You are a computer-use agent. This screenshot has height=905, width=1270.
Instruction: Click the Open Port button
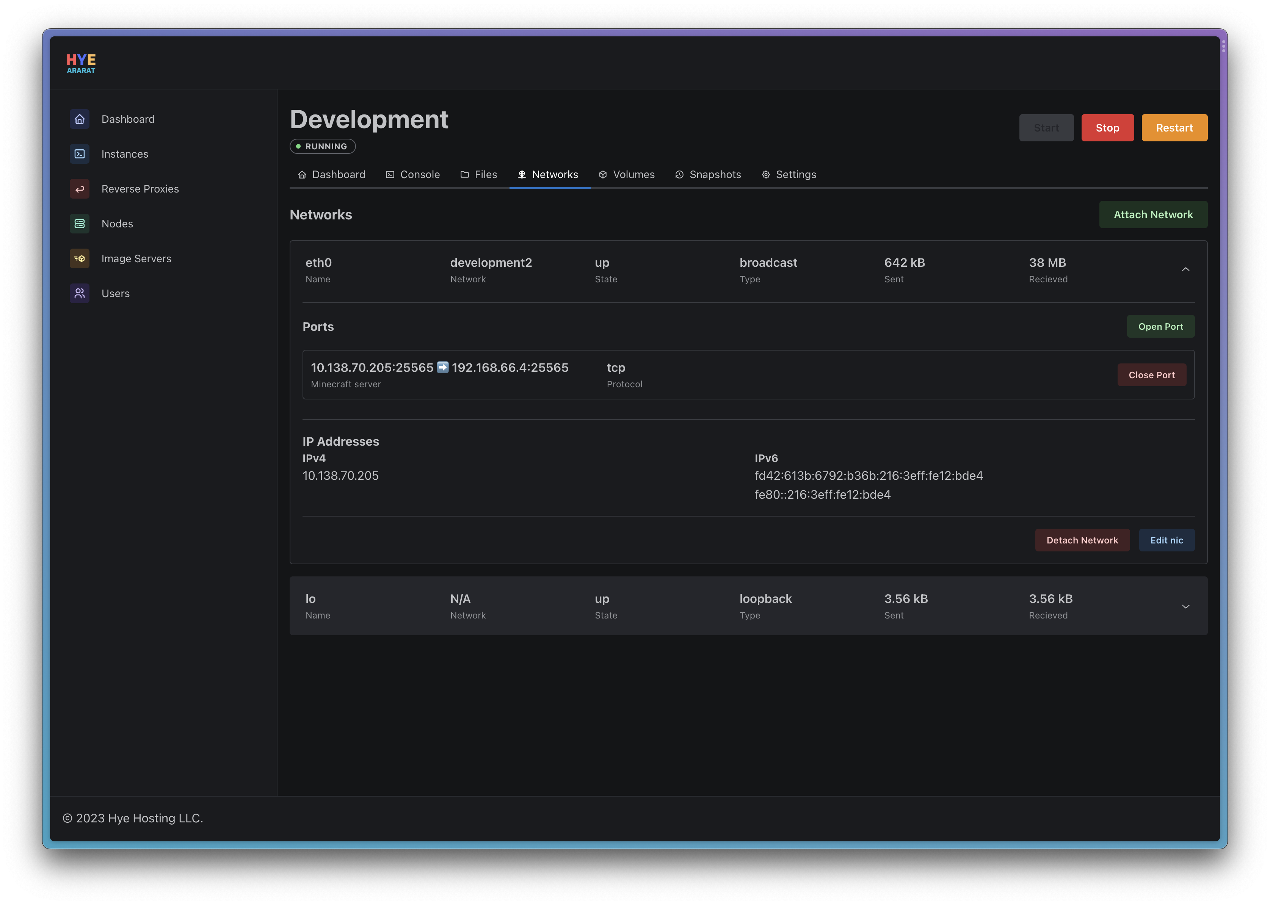click(x=1161, y=327)
